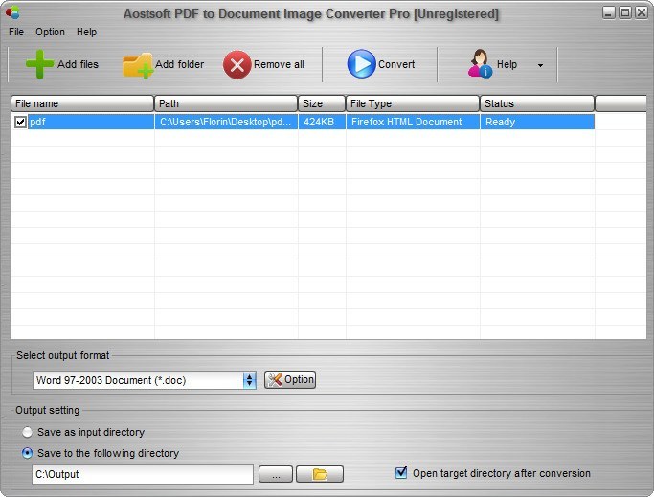Screen dimensions: 654x497
Task: Click the Help person icon in toolbar
Action: pos(480,63)
